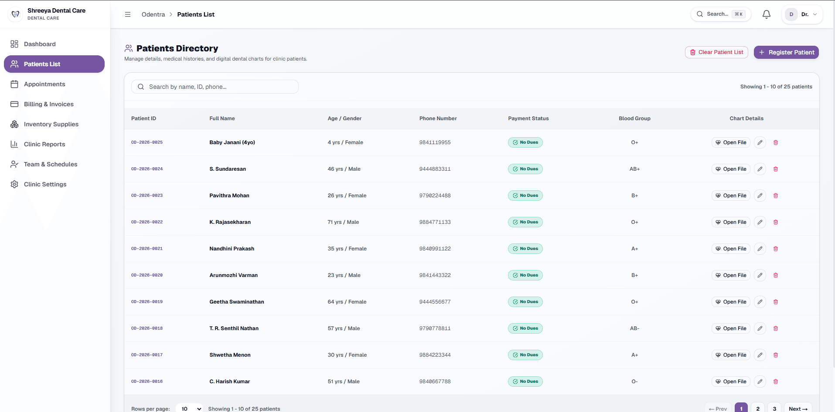835x412 pixels.
Task: Select Patients List in the sidebar
Action: tap(54, 64)
